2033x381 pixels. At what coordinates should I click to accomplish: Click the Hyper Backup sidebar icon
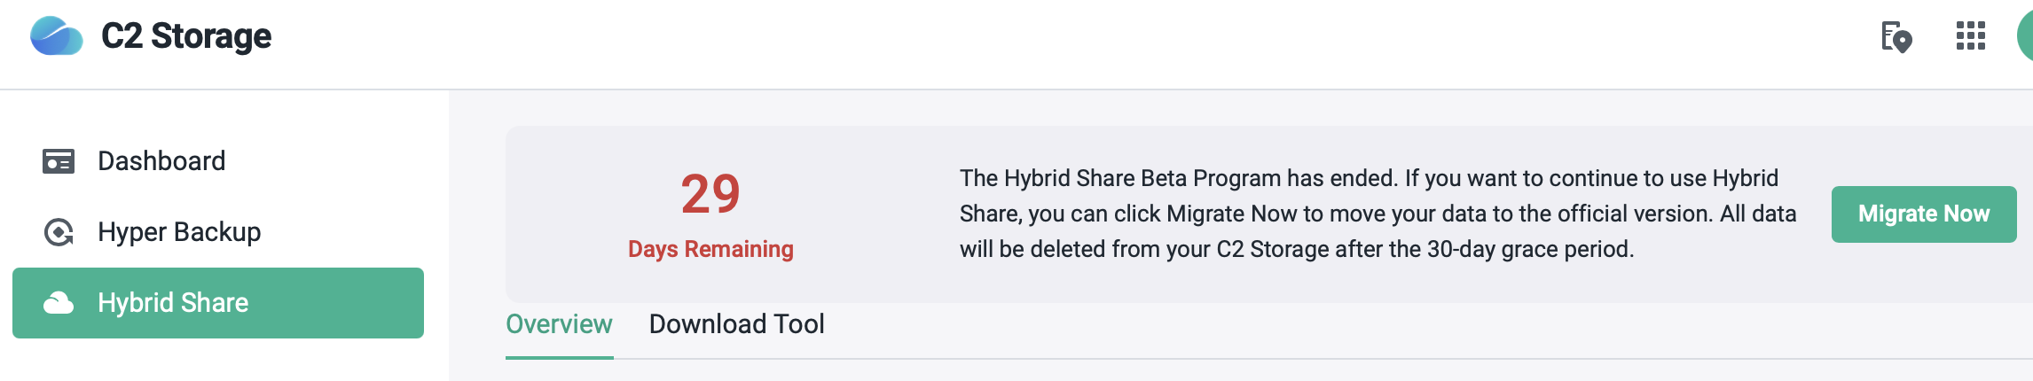click(x=59, y=232)
